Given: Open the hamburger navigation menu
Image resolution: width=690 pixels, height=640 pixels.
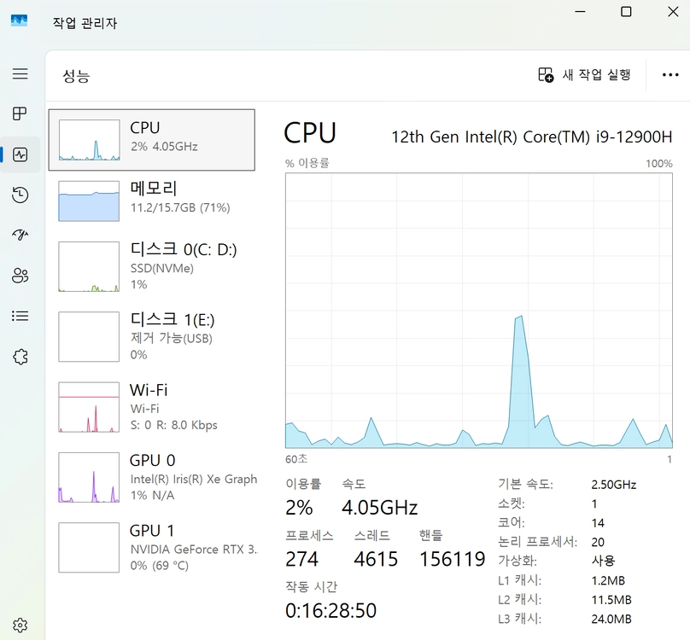Looking at the screenshot, I should coord(20,73).
